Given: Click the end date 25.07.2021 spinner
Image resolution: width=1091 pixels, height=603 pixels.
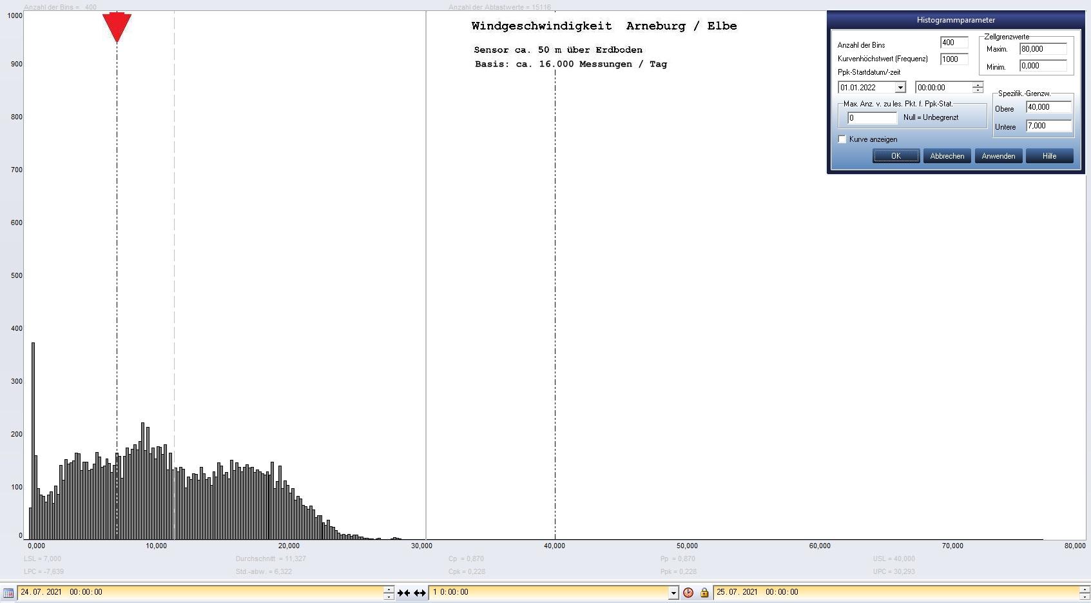Looking at the screenshot, I should 1085,593.
